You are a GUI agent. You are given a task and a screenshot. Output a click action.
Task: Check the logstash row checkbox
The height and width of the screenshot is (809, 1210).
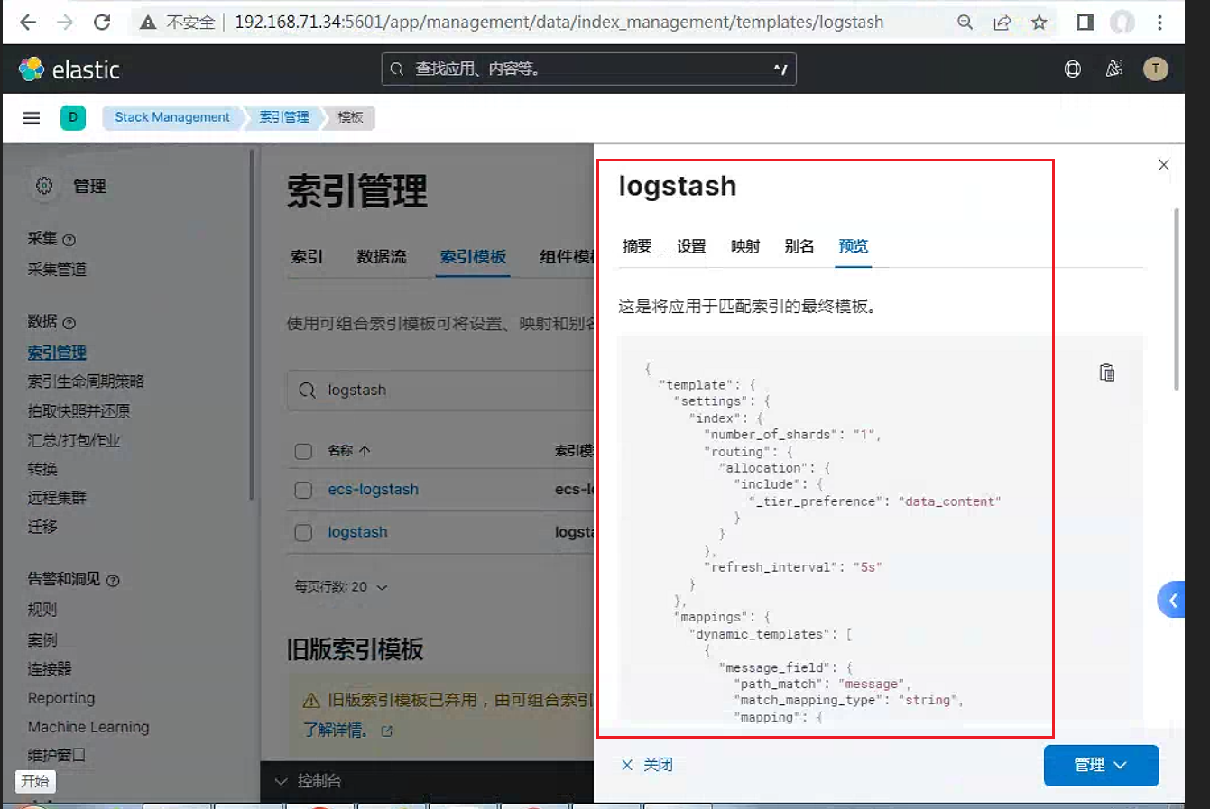pyautogui.click(x=304, y=532)
